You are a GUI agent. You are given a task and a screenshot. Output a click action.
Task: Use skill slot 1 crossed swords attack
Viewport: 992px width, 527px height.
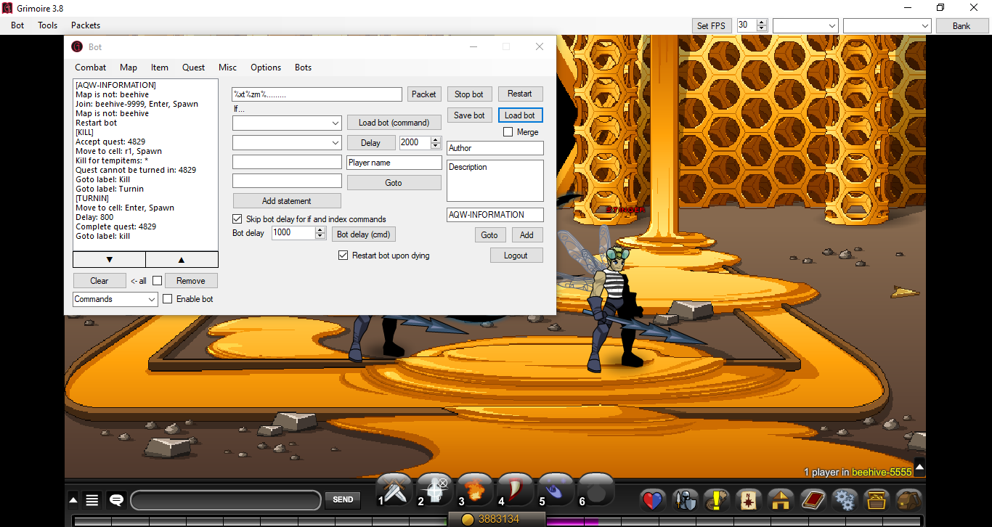394,491
